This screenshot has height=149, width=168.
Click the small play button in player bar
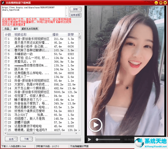[90, 139]
